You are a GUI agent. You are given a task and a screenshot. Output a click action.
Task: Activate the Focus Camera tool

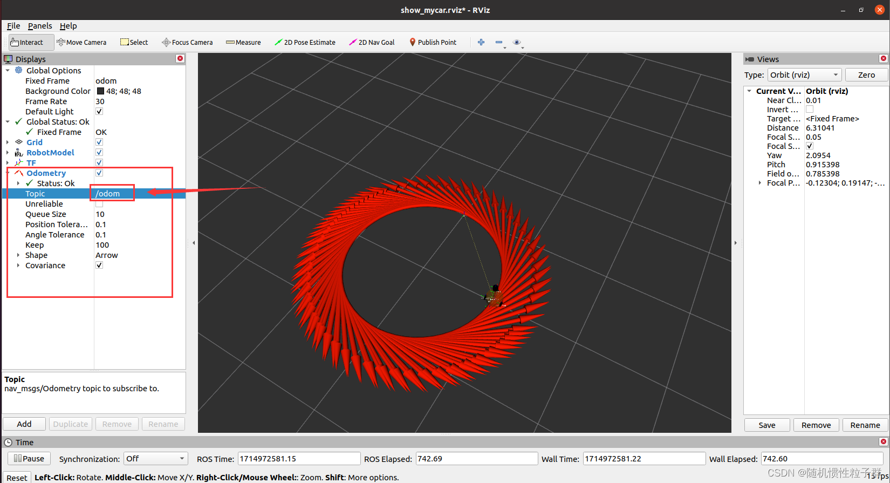click(187, 42)
